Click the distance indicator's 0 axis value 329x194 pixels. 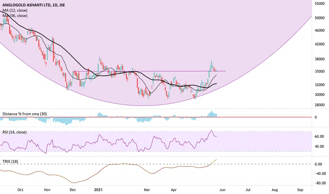[x=316, y=117]
